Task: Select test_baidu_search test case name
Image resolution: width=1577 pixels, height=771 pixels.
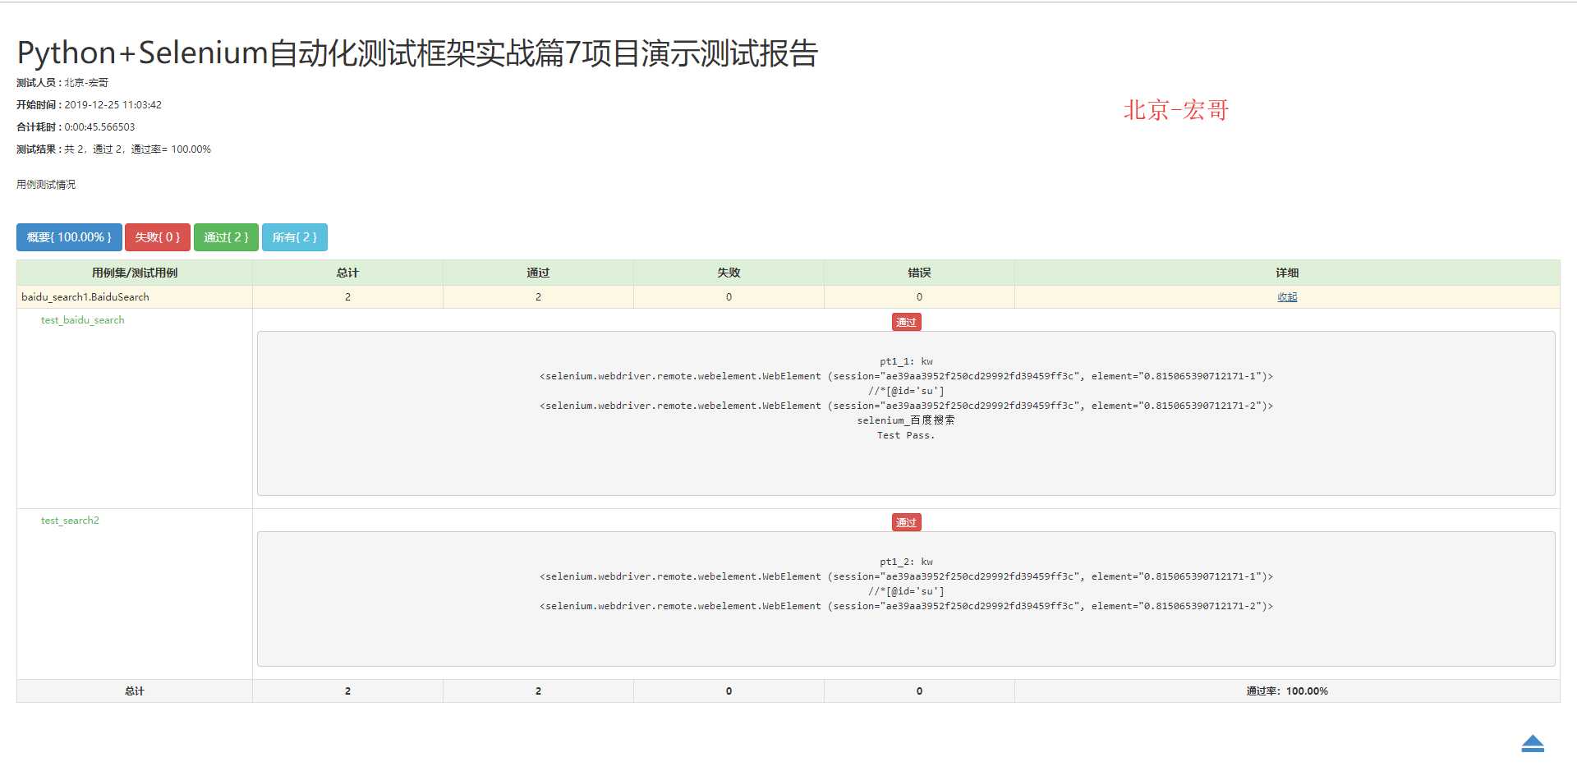Action: [x=83, y=320]
